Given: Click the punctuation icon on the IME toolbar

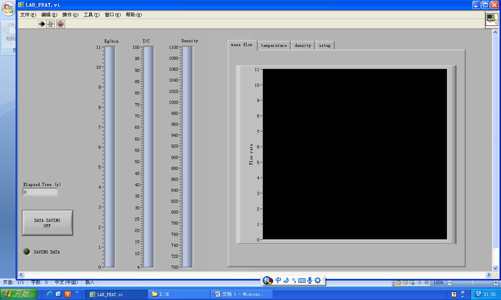Looking at the screenshot, I should (x=294, y=280).
